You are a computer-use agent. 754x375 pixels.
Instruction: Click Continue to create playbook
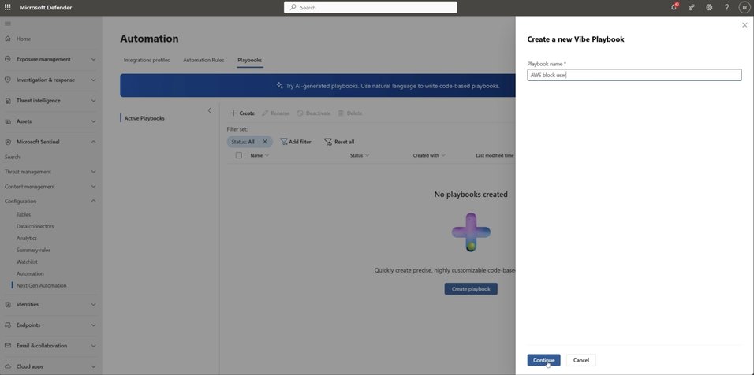(544, 360)
